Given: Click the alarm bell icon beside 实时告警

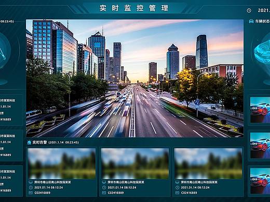Looking at the screenshot, I should point(29,142).
